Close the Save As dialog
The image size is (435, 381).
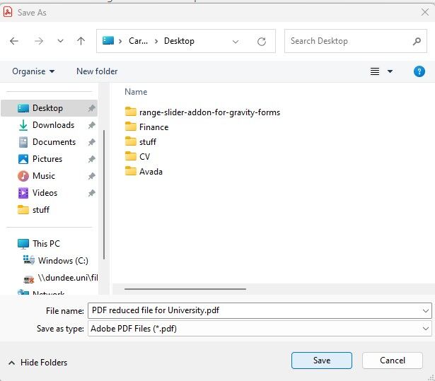point(424,12)
